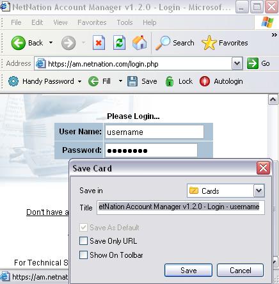The height and width of the screenshot is (284, 279).
Task: Click the Cancel button in dialog
Action: pyautogui.click(x=240, y=271)
